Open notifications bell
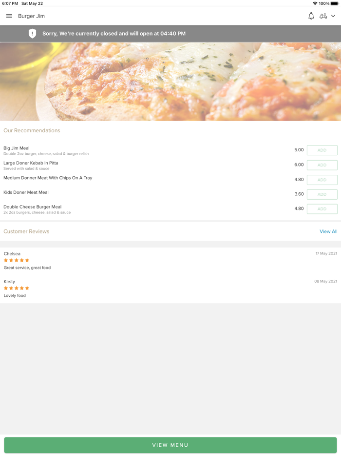The image size is (341, 456). (x=311, y=16)
